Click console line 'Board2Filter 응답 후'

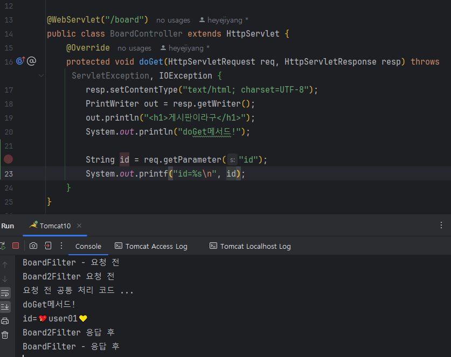pos(68,333)
